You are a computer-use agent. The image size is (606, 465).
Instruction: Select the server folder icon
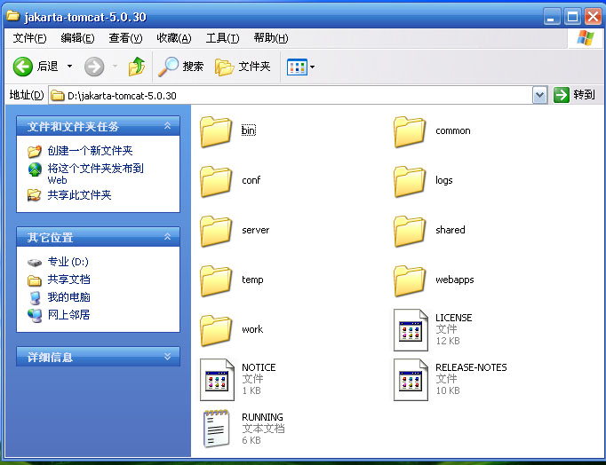216,231
